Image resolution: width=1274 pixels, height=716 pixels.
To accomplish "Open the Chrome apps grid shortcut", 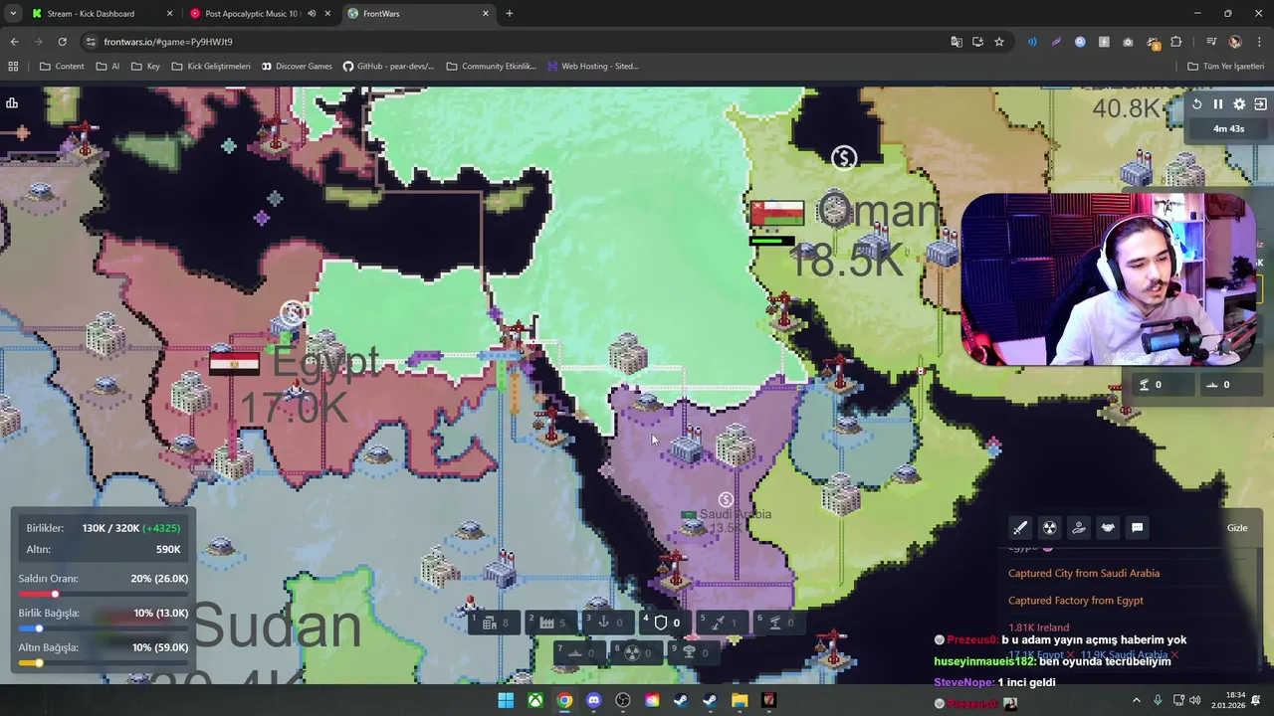I will point(13,67).
